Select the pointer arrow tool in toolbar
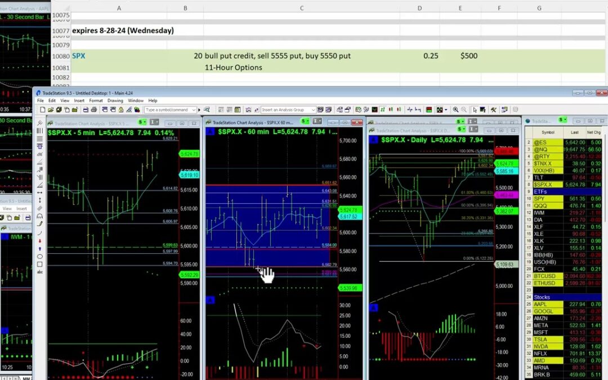This screenshot has height=380, width=608. (475, 110)
